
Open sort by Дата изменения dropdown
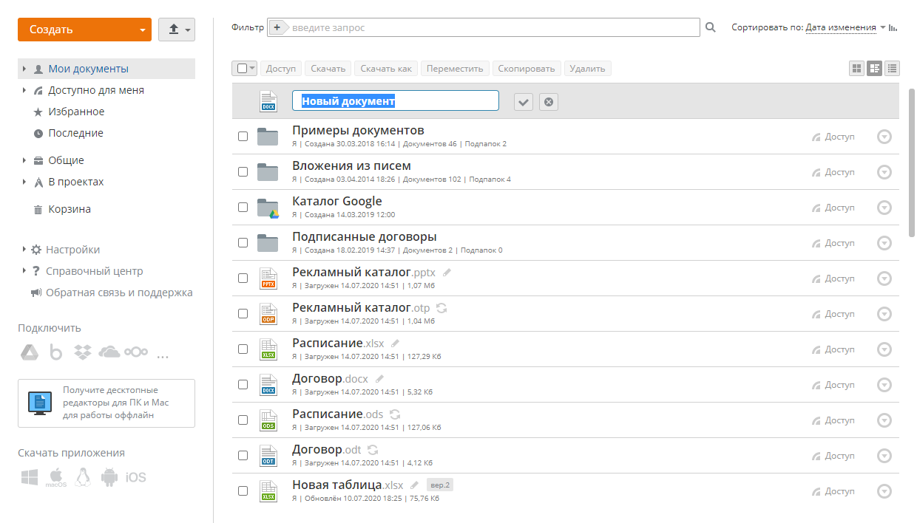point(845,27)
